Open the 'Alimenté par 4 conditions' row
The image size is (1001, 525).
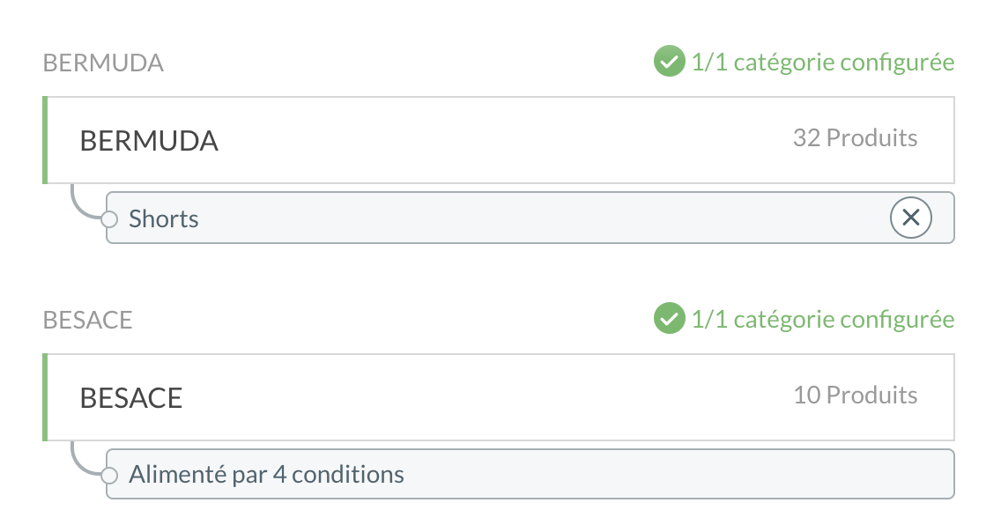[530, 474]
